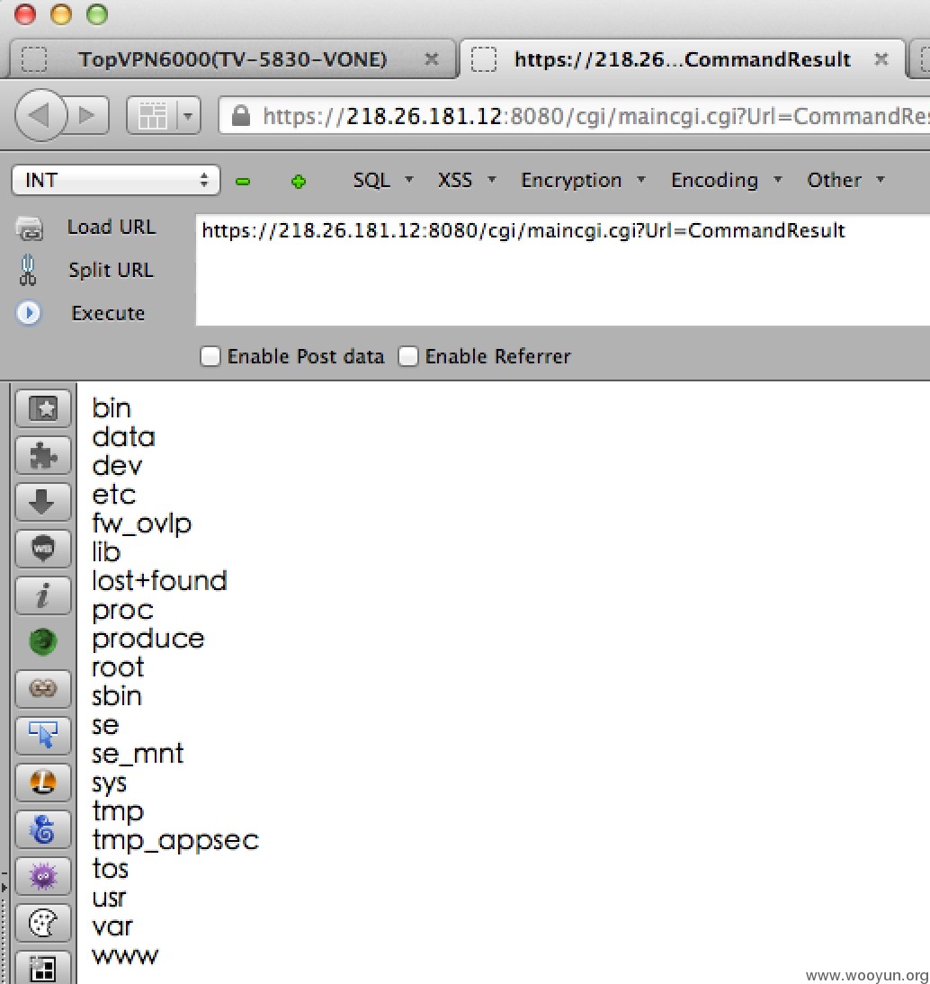Click the blue cursor pointer sidebar icon
The image size is (930, 984).
(x=42, y=735)
